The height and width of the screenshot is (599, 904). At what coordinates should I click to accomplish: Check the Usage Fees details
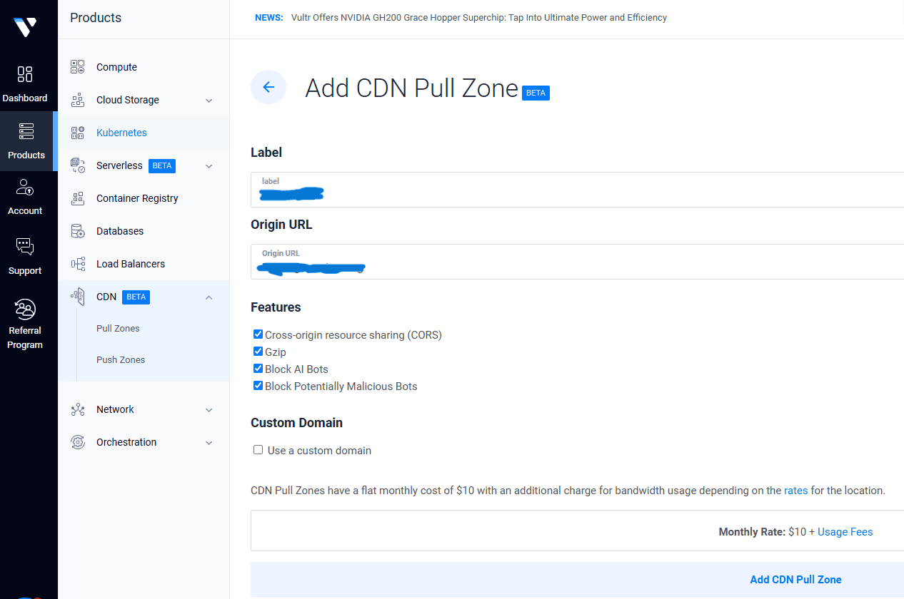click(845, 531)
